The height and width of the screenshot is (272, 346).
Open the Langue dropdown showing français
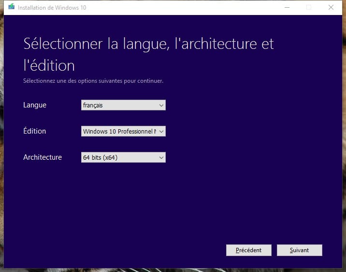[x=123, y=105]
